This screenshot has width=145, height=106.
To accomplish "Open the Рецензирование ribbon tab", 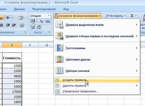I will (44, 9).
